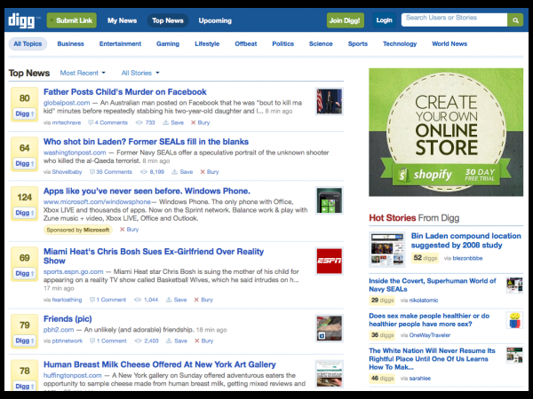Click the Submit Link button
The height and width of the screenshot is (399, 533).
tap(72, 20)
